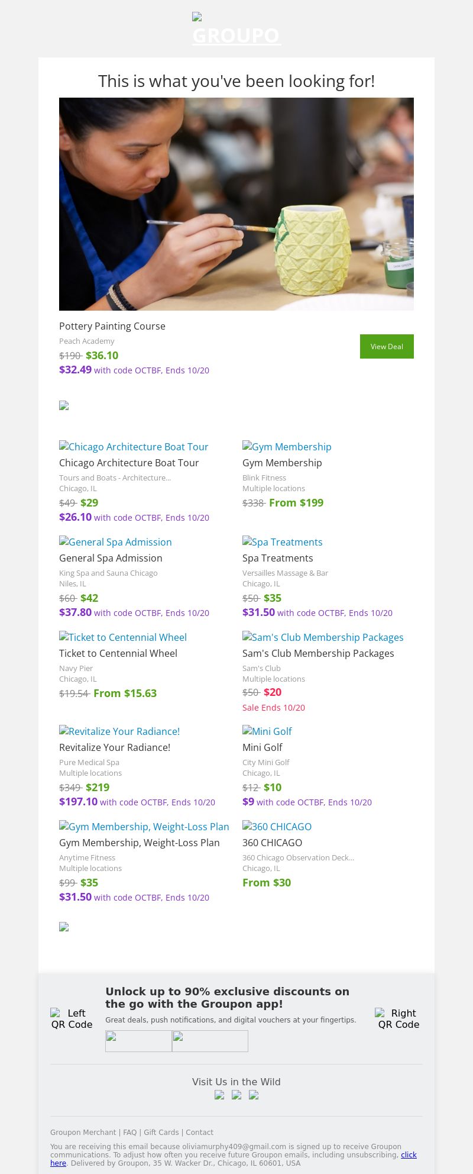The width and height of the screenshot is (473, 1174).
Task: Click the General Spa Admission image
Action: click(115, 542)
